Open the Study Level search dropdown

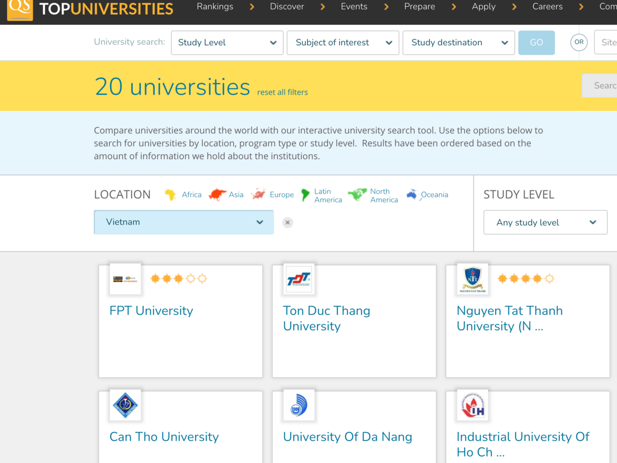click(x=227, y=43)
